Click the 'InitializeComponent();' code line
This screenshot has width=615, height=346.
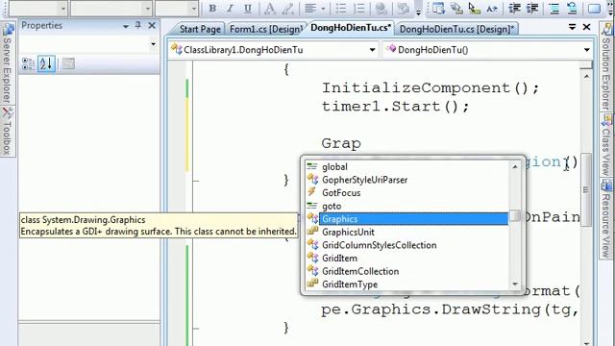[430, 87]
